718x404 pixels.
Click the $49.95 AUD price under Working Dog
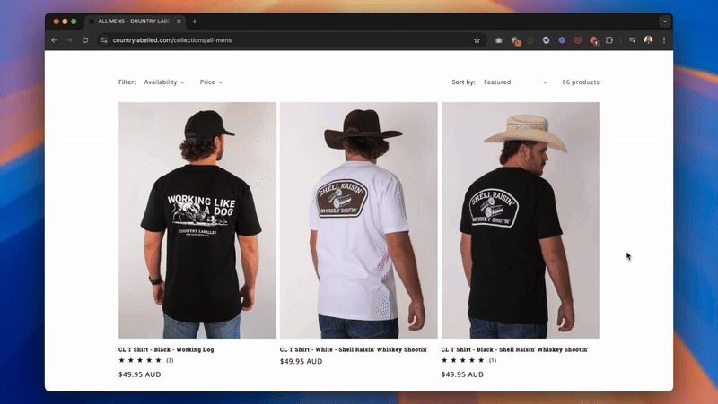coord(140,374)
